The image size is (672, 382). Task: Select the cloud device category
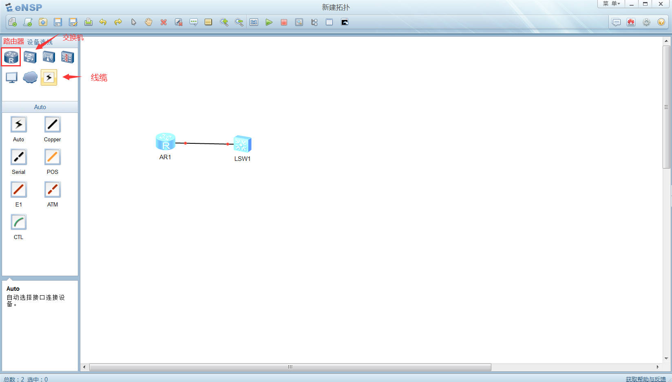coord(30,77)
